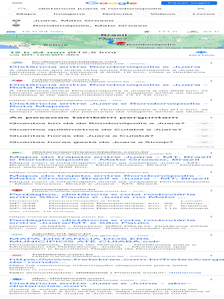The image size is (224, 299).
Task: Click the rotamapas.com.br favicon
Action: pos(17,81)
